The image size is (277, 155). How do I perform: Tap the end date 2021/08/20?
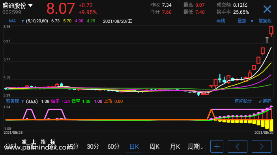[x=264, y=133]
